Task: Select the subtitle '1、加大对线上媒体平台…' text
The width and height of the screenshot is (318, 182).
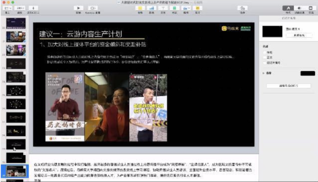Action: coord(93,45)
